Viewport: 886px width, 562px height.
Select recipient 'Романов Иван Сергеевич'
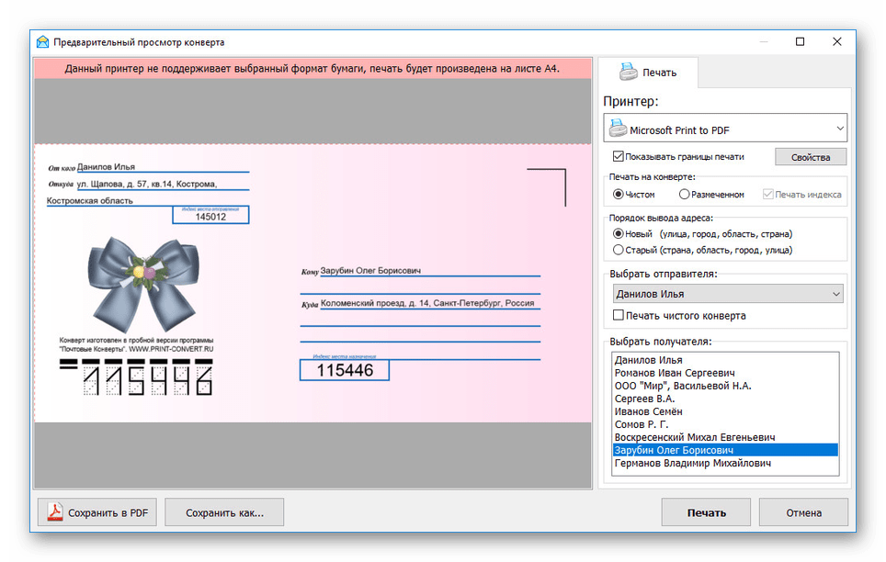tap(675, 373)
